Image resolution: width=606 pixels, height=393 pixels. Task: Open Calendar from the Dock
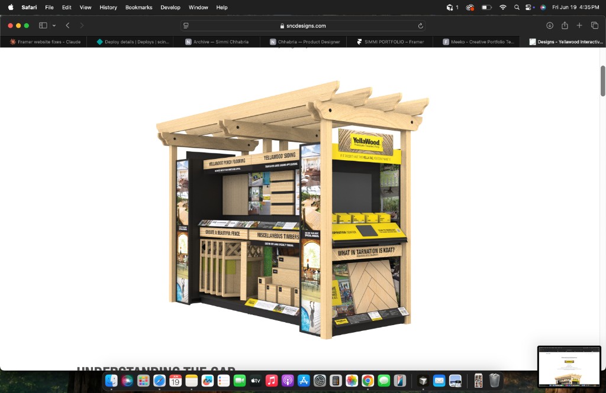(175, 381)
